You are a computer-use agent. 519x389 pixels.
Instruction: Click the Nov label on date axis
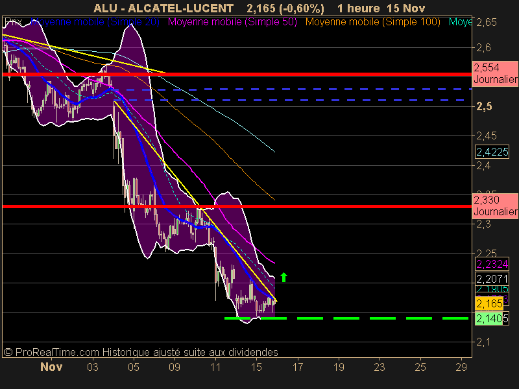(x=51, y=367)
